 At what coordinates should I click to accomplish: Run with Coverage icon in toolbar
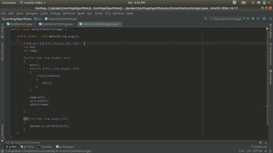[258, 19]
